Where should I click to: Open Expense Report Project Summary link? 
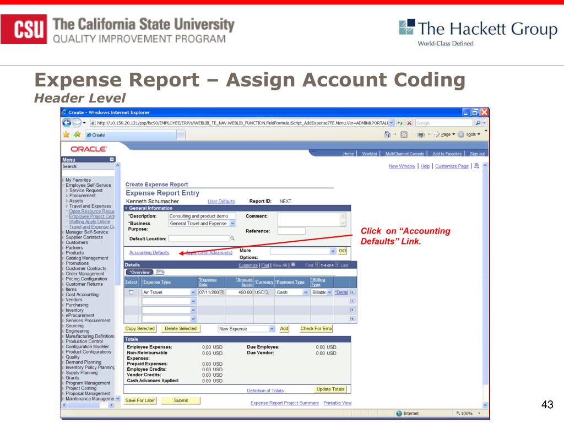tap(285, 403)
